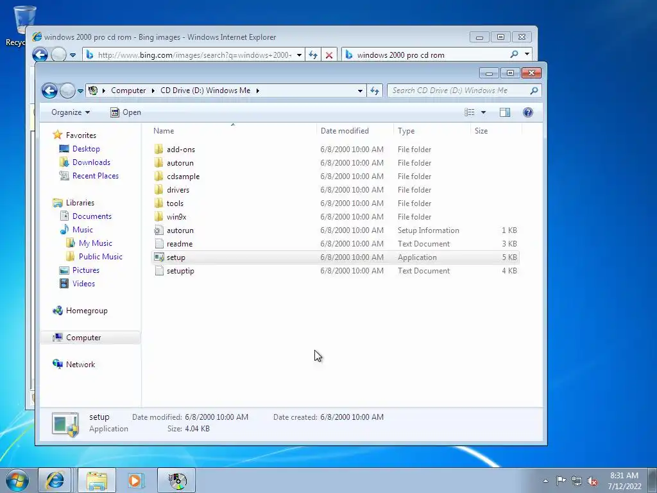Open the Pictures library

(x=86, y=270)
